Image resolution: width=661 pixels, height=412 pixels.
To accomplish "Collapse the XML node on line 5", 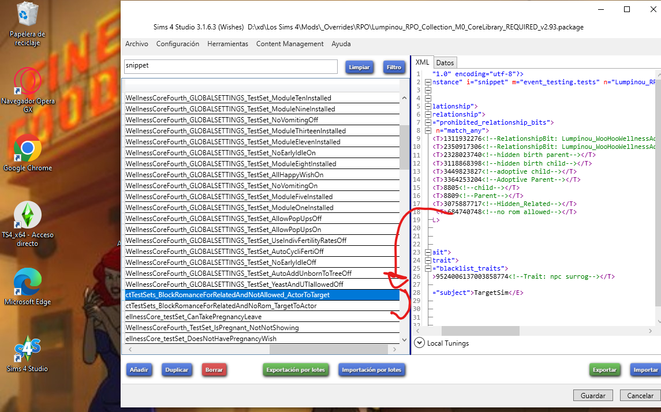I will point(428,106).
